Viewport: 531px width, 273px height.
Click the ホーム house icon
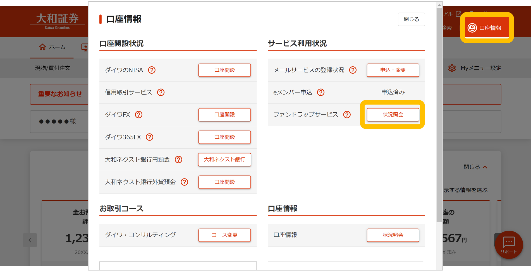[x=42, y=47]
